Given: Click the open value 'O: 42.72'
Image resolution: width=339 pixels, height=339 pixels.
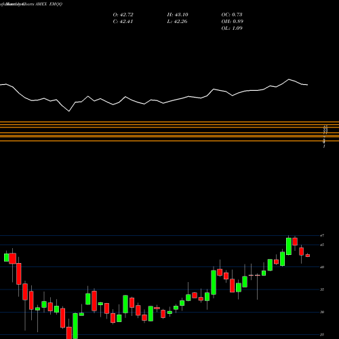Looking at the screenshot, I should pos(123,15).
